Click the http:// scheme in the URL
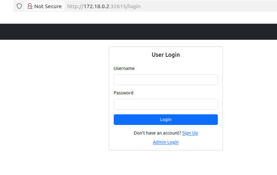The image size is (277, 175). pos(75,6)
